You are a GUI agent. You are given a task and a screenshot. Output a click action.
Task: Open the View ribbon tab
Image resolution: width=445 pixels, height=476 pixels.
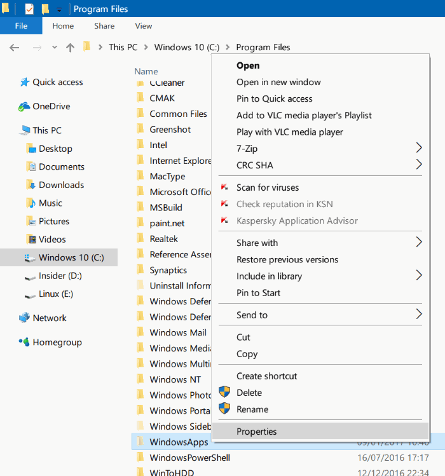click(x=144, y=26)
